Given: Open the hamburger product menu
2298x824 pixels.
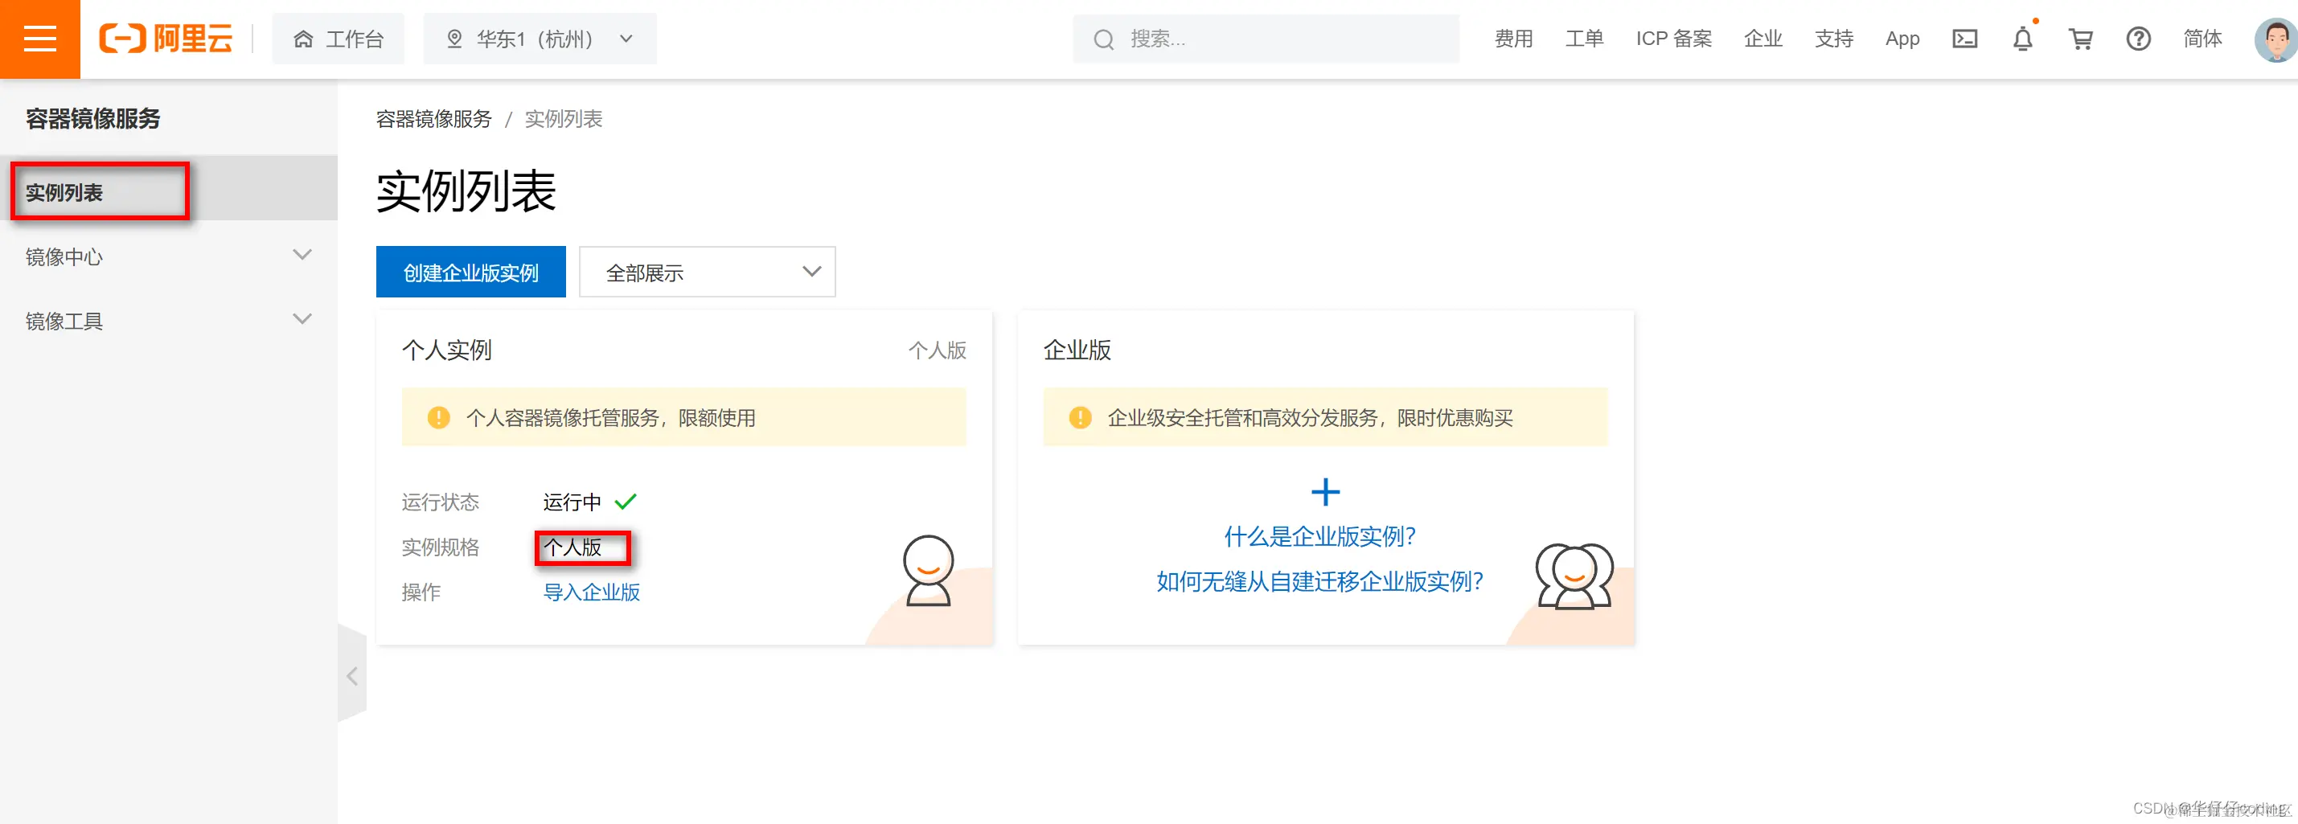Looking at the screenshot, I should [x=39, y=39].
